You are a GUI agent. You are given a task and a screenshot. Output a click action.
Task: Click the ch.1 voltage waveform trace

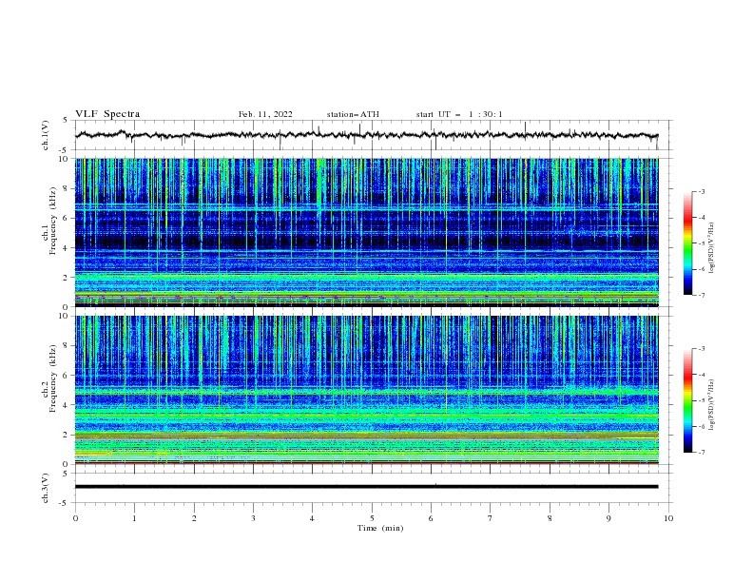coord(366,135)
